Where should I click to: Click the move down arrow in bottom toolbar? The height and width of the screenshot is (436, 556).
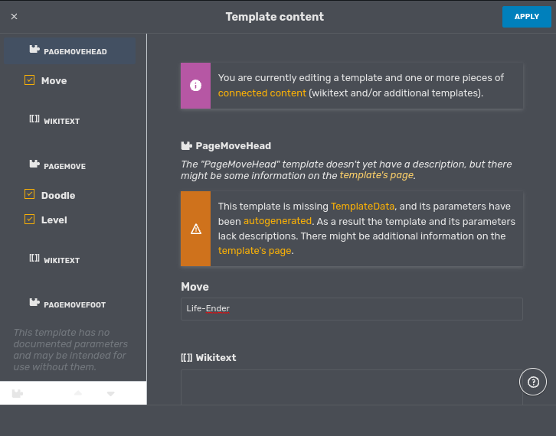click(x=111, y=393)
